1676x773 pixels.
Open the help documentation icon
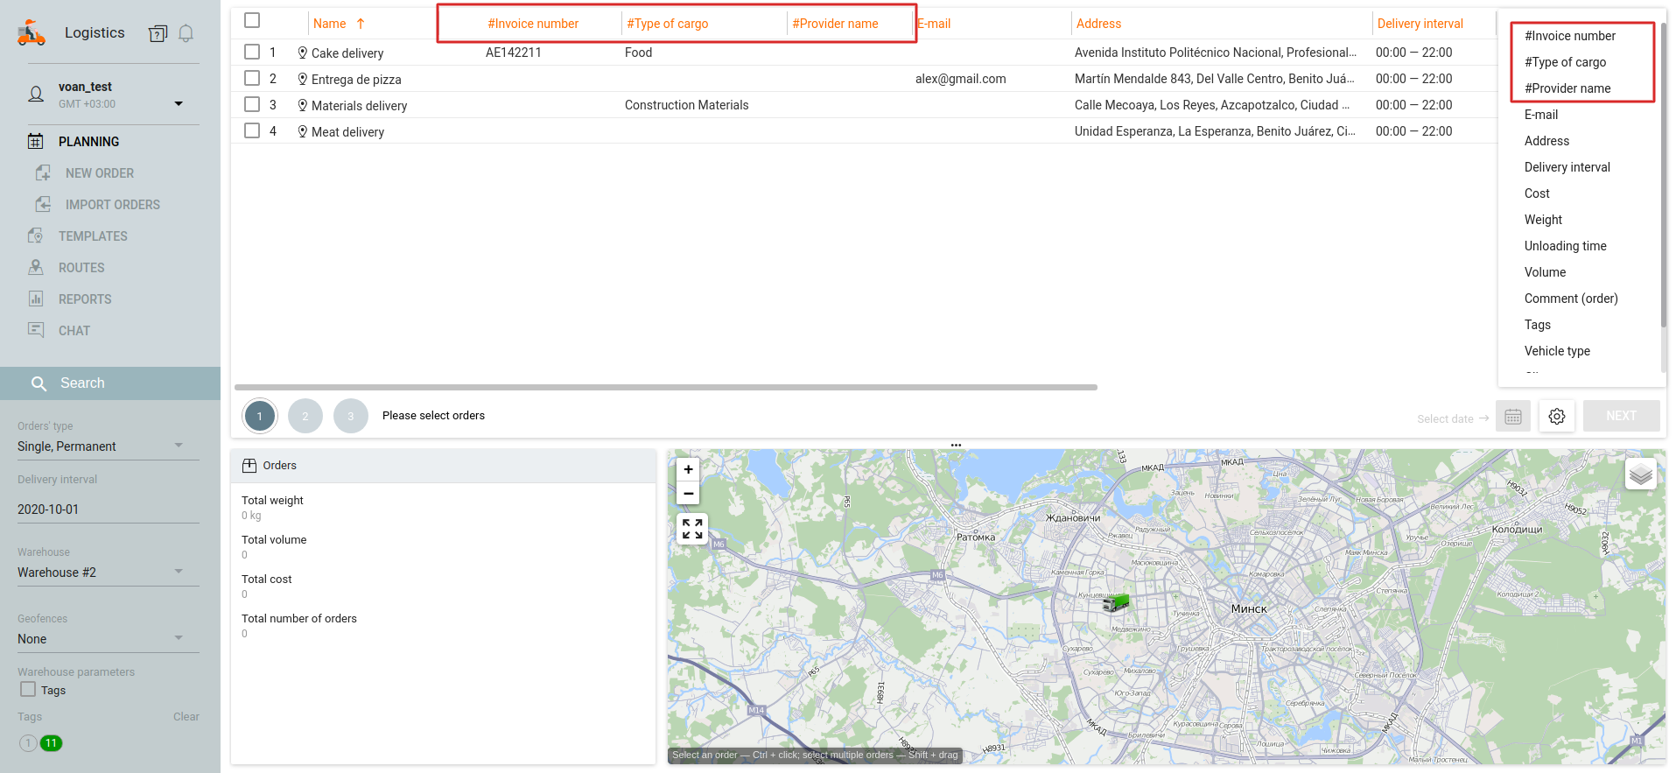pyautogui.click(x=158, y=33)
